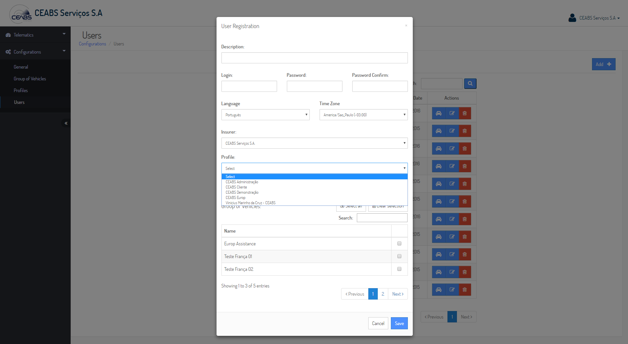Image resolution: width=628 pixels, height=344 pixels.
Task: Follow the Configurations breadcrumb link
Action: (x=93, y=44)
